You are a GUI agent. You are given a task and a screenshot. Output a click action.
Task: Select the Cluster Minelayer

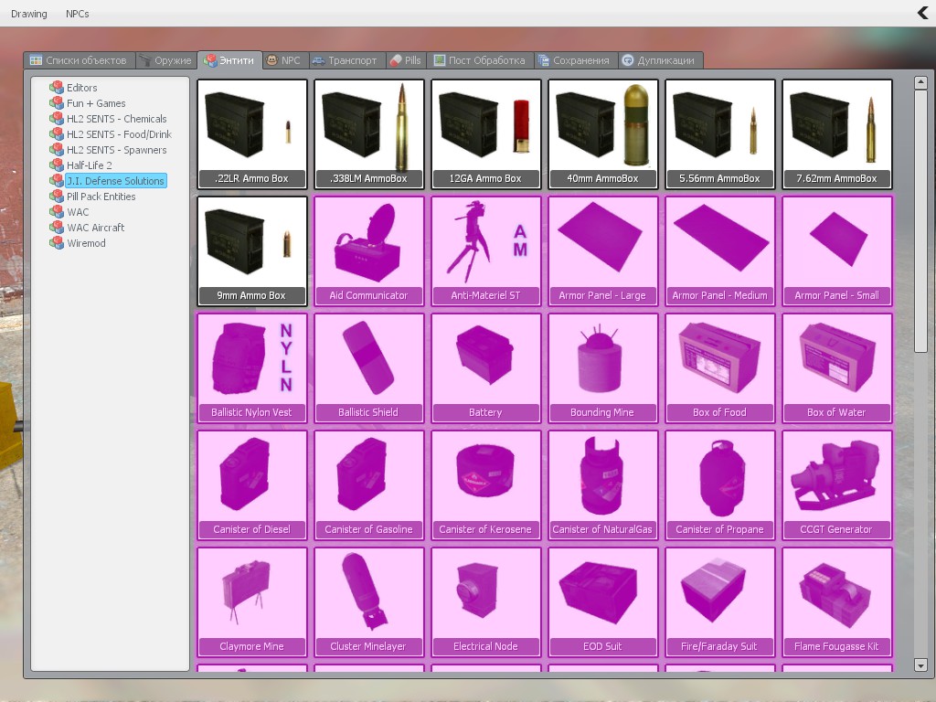[x=369, y=602]
